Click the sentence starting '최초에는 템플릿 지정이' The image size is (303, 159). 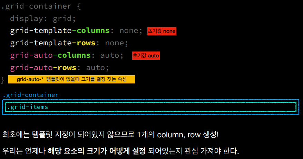pos(110,135)
